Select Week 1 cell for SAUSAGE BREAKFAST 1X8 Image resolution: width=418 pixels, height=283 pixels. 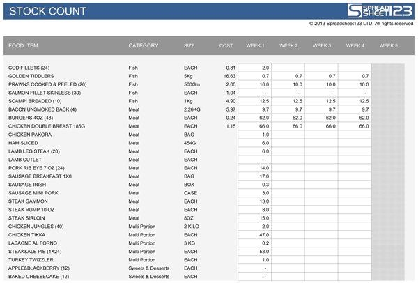point(254,176)
